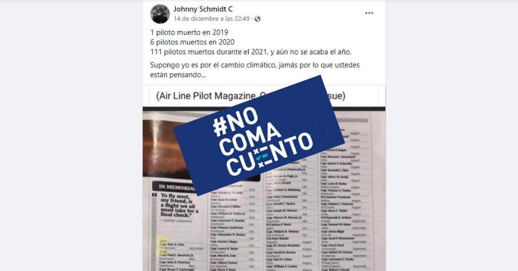Click the line '6 pilotos muertos en 2020'
This screenshot has width=518, height=271.
click(192, 42)
